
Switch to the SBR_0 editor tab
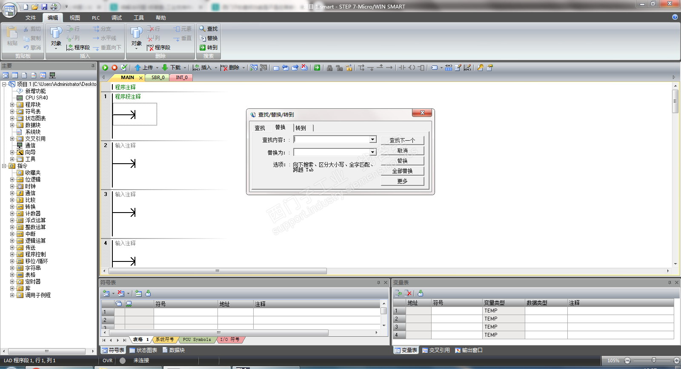point(158,77)
